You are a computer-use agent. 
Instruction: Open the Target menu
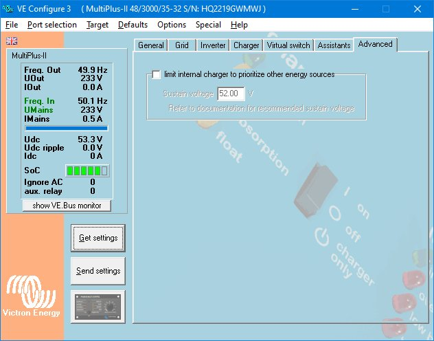(x=98, y=25)
